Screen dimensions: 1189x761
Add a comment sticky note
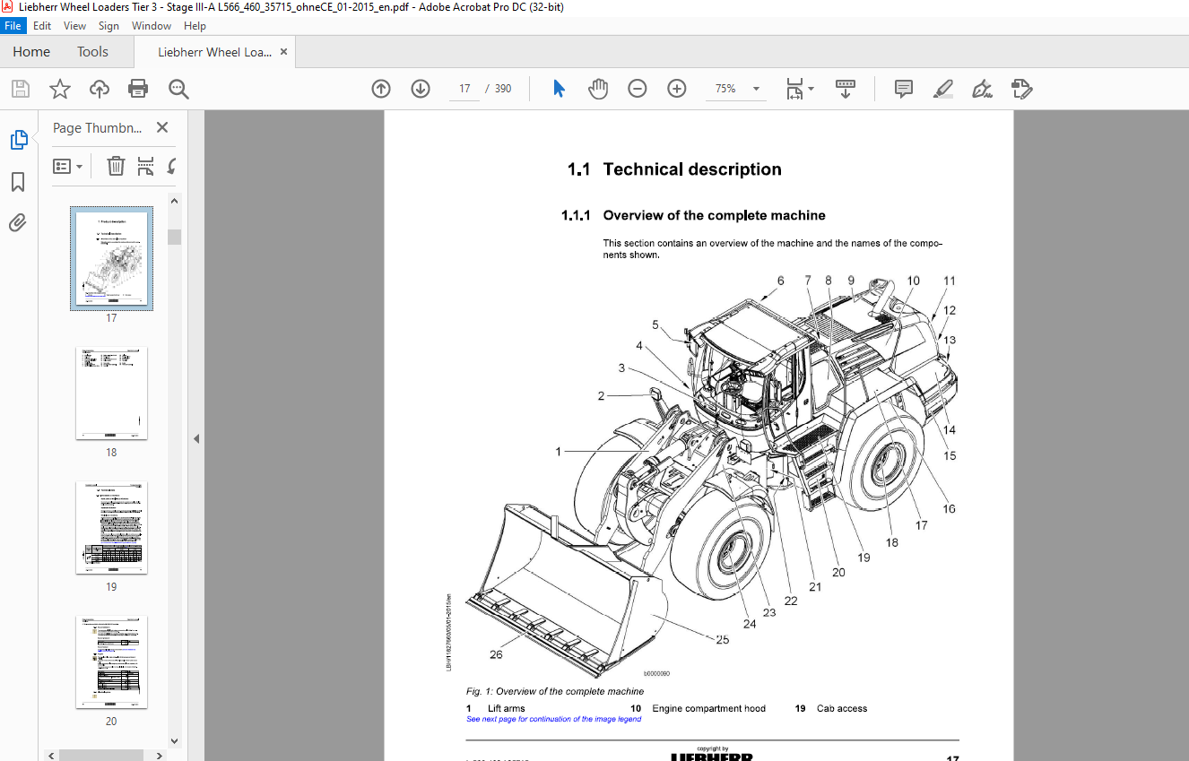pyautogui.click(x=904, y=89)
